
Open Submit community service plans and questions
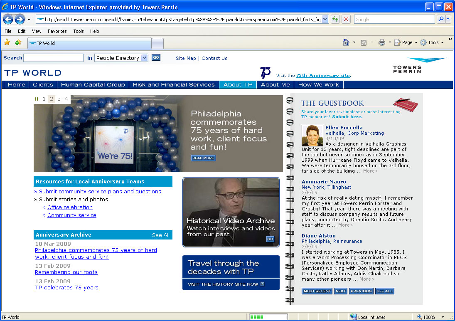click(x=100, y=191)
